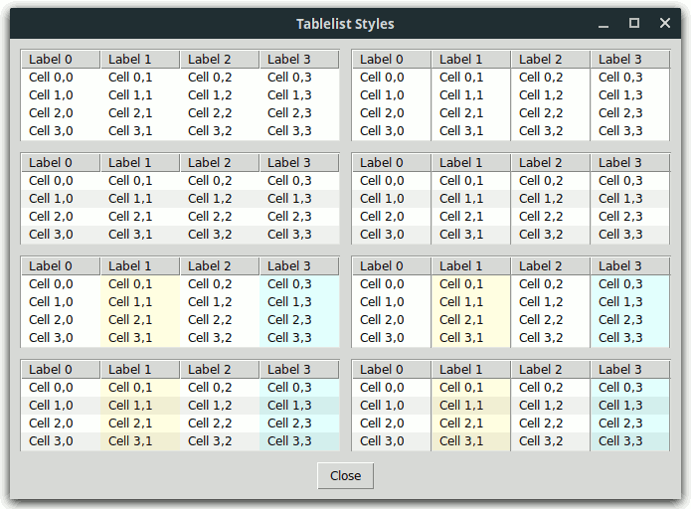The width and height of the screenshot is (691, 509).
Task: Click Label 3 header in top-right table
Action: (619, 60)
